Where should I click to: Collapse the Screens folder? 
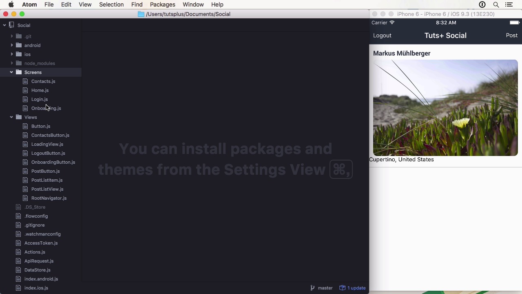pos(11,72)
